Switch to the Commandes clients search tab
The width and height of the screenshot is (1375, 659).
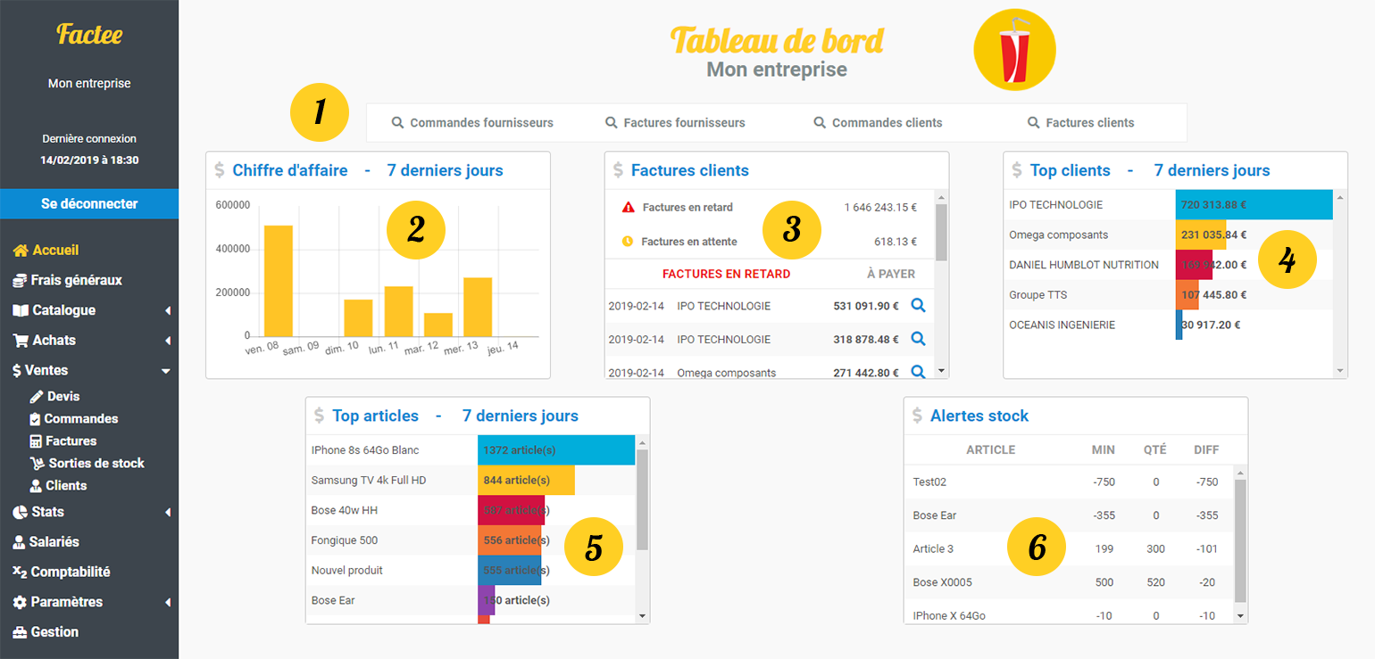tap(876, 122)
